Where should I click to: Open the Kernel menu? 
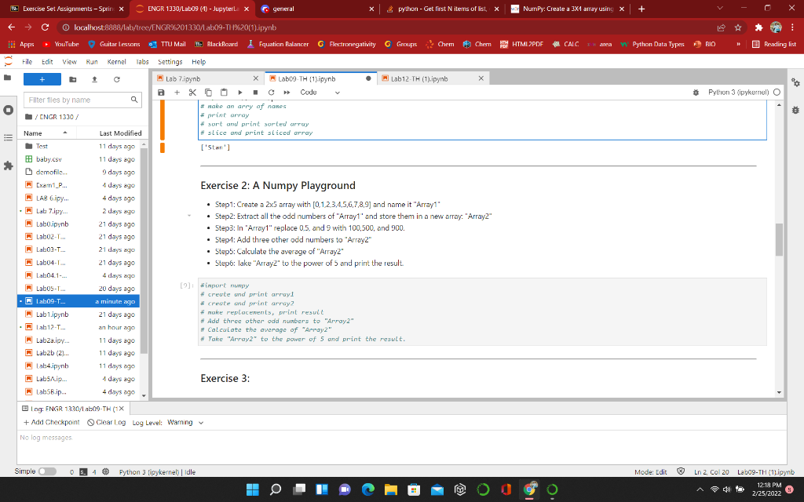(x=116, y=61)
